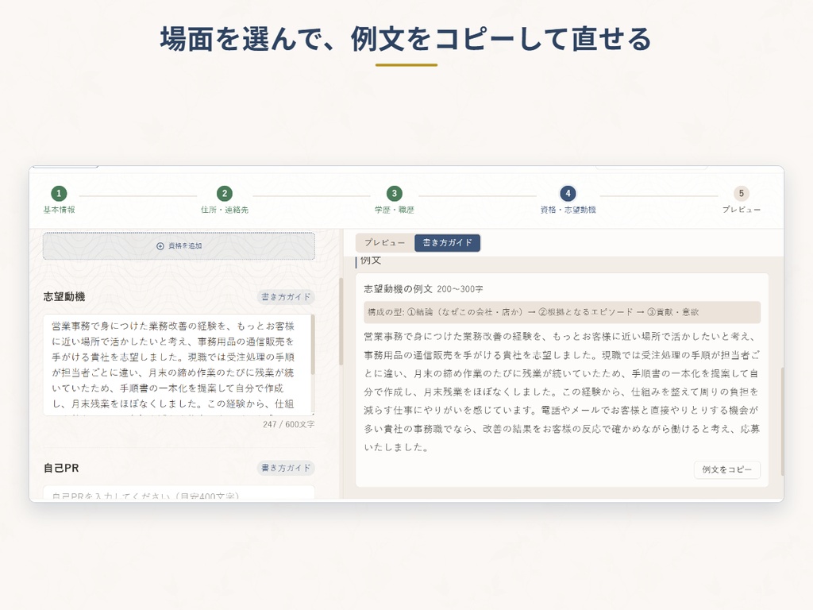Click the 例文をコピー button

point(727,469)
